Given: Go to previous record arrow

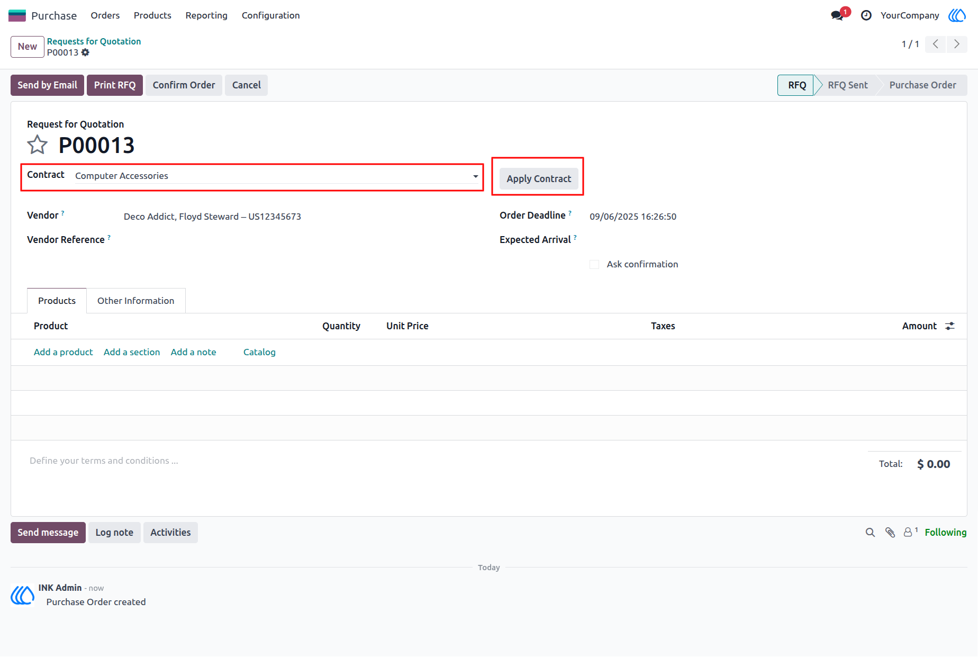Looking at the screenshot, I should pyautogui.click(x=935, y=44).
